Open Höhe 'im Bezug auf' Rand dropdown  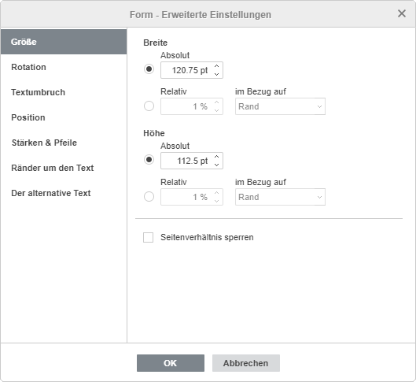pos(280,197)
